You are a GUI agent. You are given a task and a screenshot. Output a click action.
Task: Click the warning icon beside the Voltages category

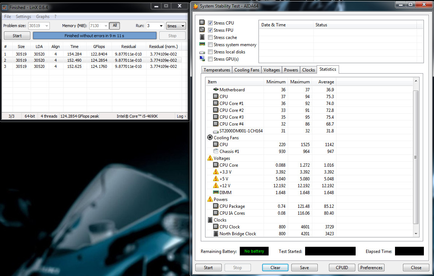point(210,158)
